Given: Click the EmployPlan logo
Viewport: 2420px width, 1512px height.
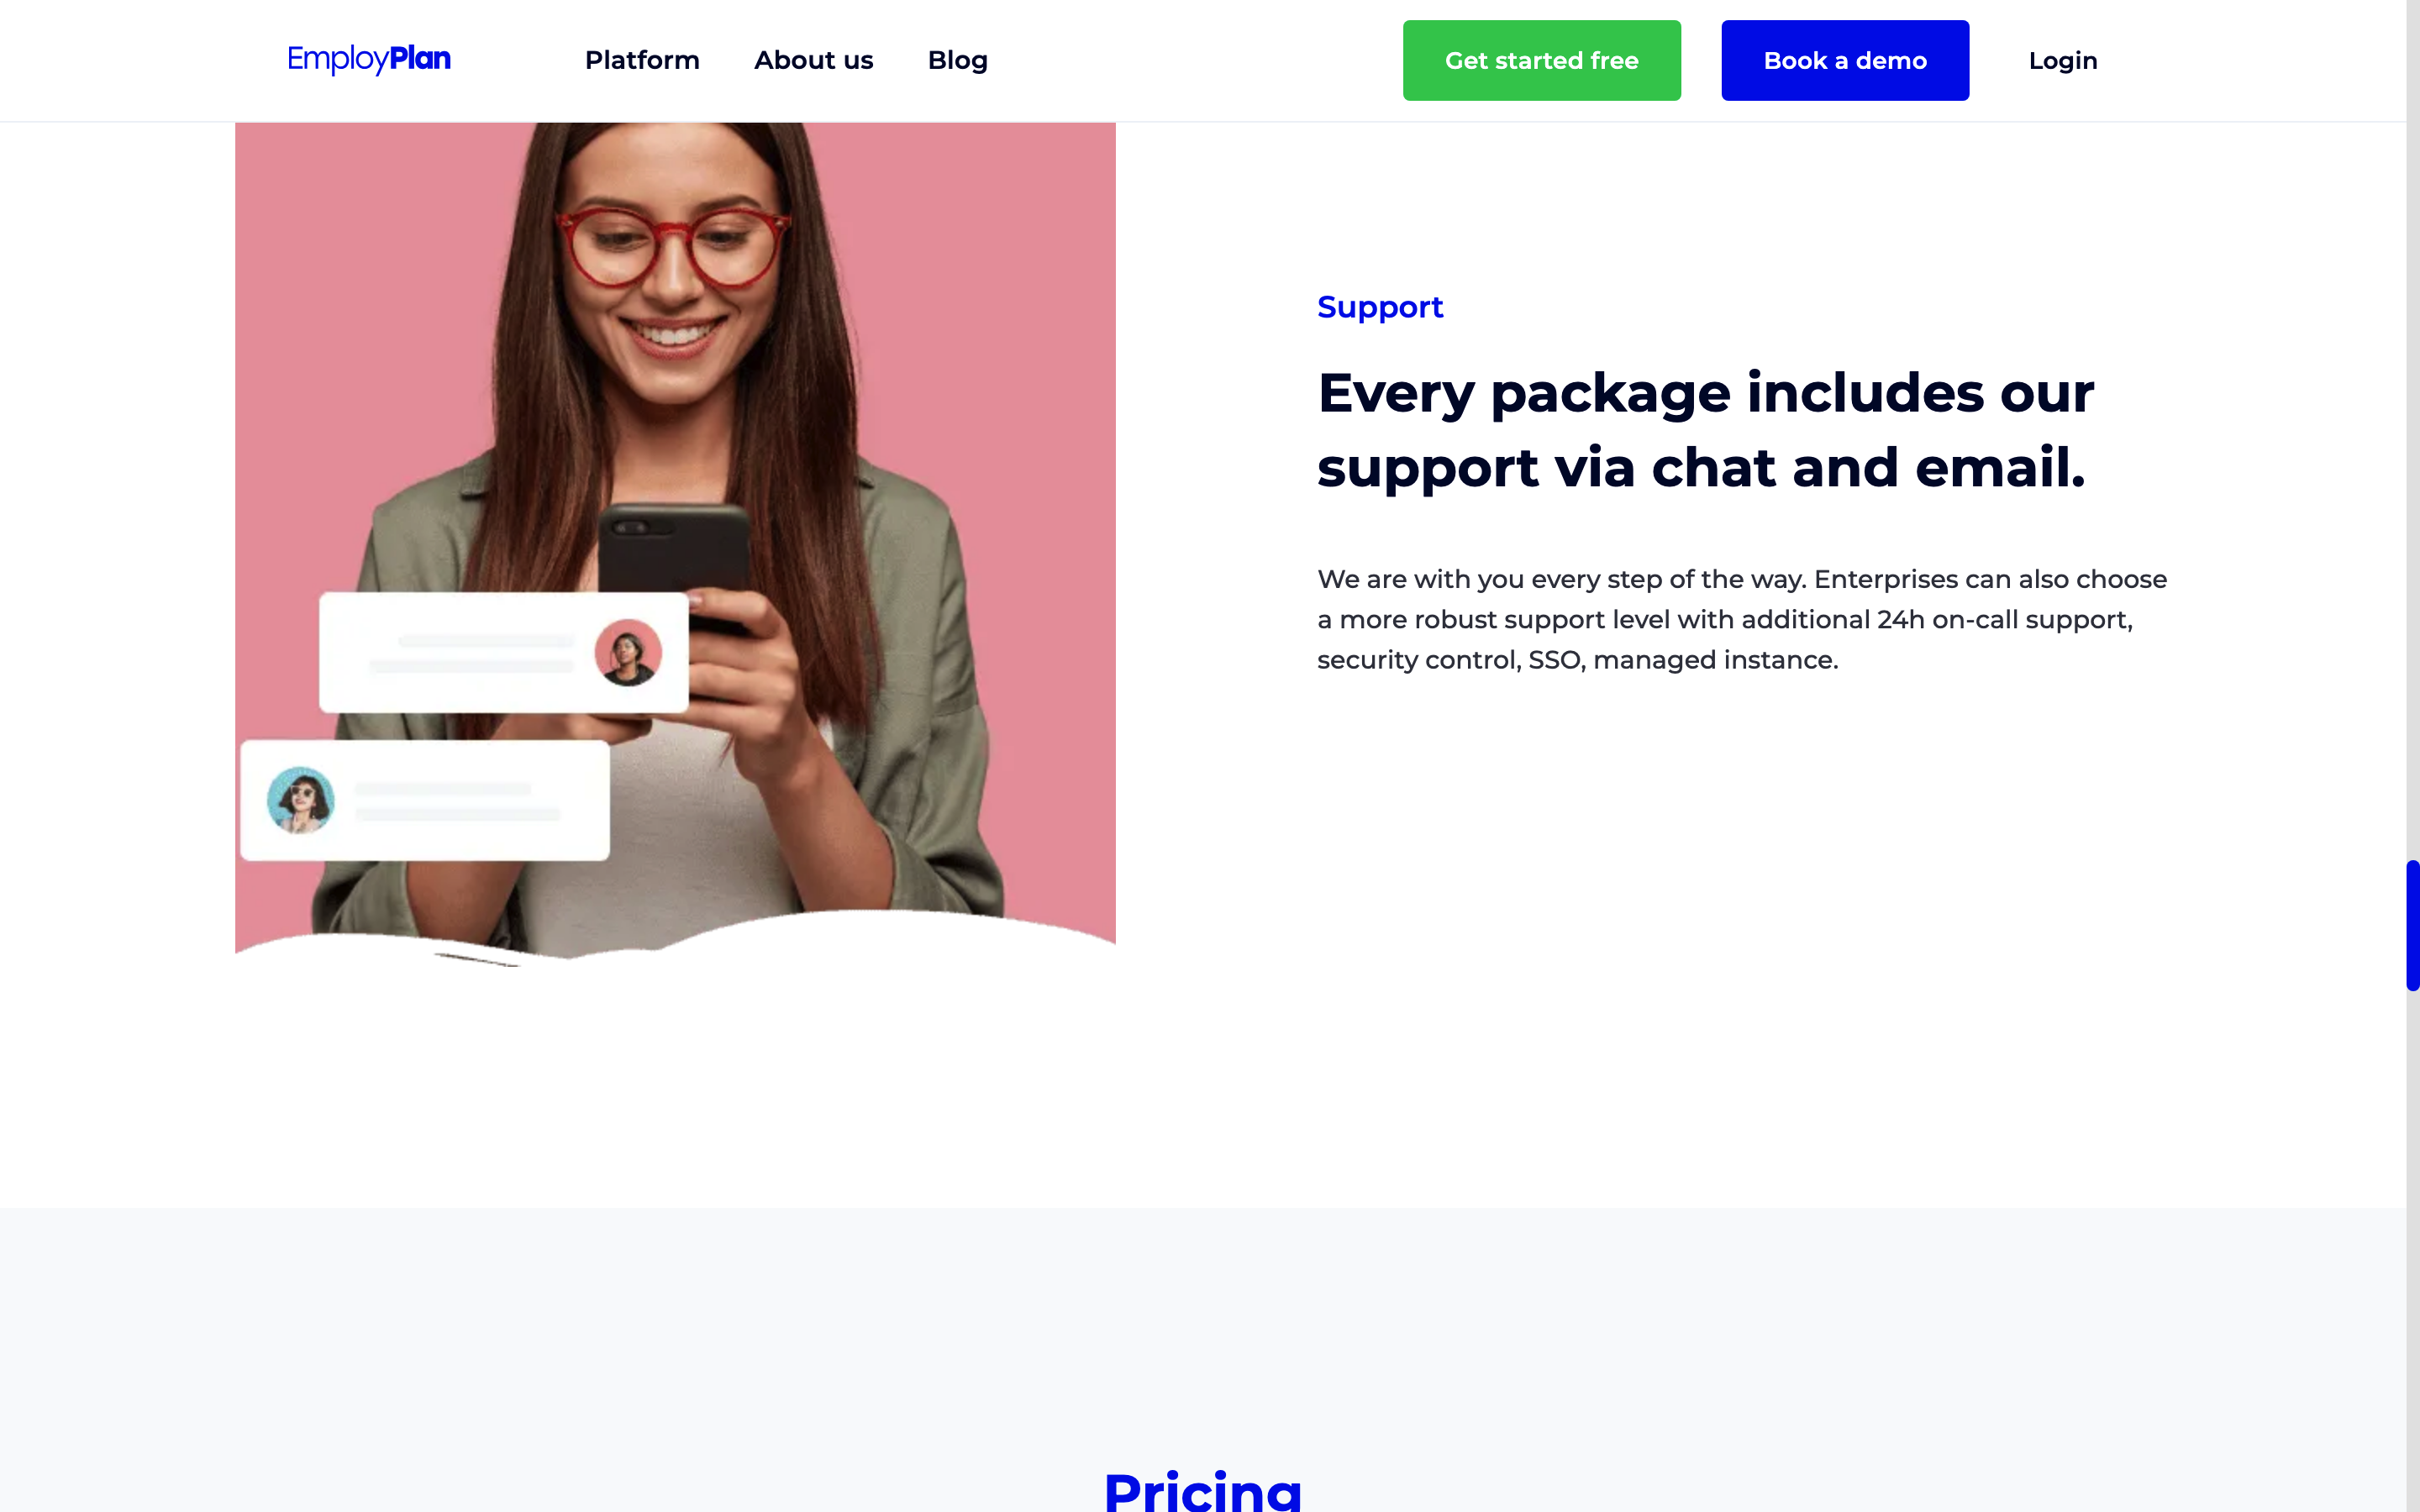Looking at the screenshot, I should tap(369, 59).
